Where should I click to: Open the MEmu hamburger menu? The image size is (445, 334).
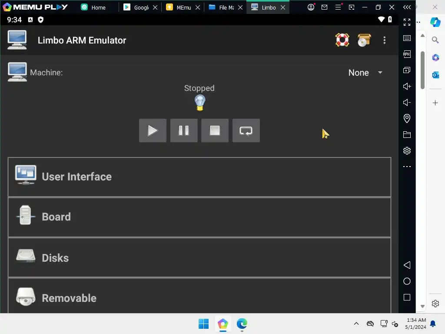338,7
